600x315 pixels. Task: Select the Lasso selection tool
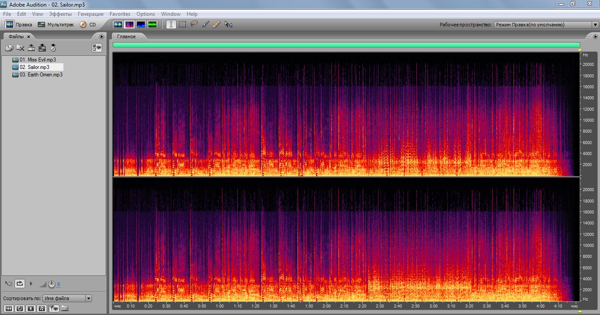(194, 25)
